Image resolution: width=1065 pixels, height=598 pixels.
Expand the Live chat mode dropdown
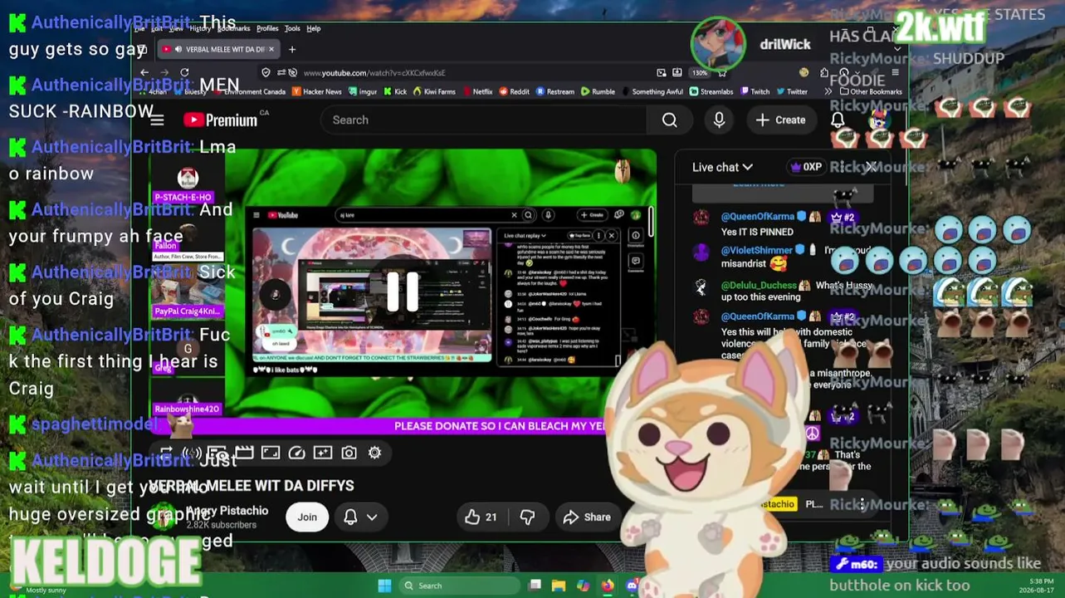click(722, 167)
